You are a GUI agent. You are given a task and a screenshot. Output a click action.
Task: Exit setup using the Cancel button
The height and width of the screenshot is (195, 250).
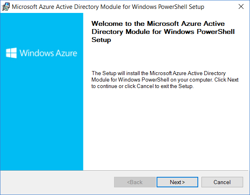(222, 182)
